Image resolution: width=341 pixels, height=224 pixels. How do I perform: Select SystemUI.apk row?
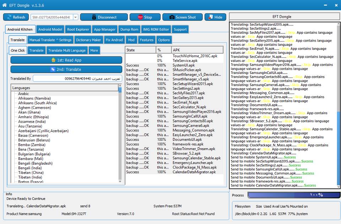(174, 65)
